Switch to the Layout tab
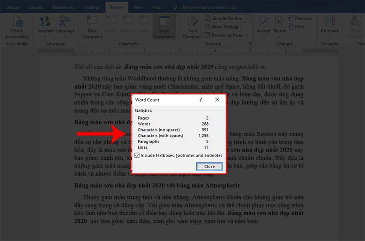The width and height of the screenshot is (365, 241). pos(36,7)
